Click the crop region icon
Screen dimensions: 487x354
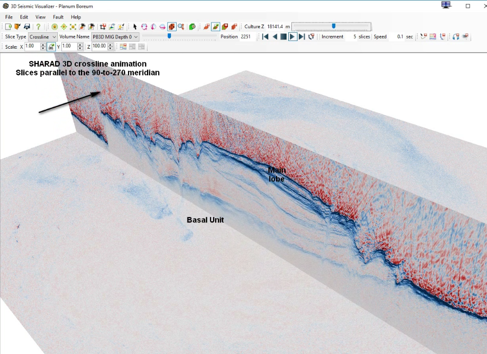(x=102, y=27)
